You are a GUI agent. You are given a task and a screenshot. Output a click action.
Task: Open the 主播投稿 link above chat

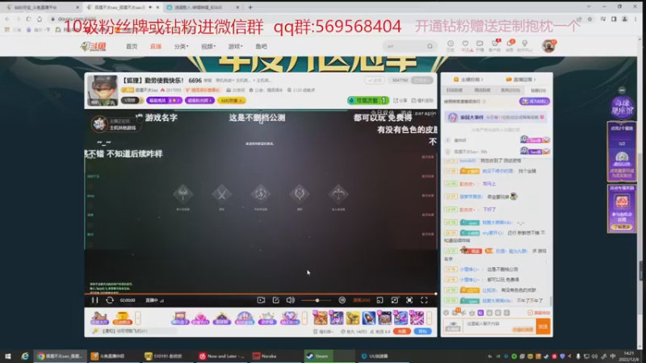click(468, 79)
